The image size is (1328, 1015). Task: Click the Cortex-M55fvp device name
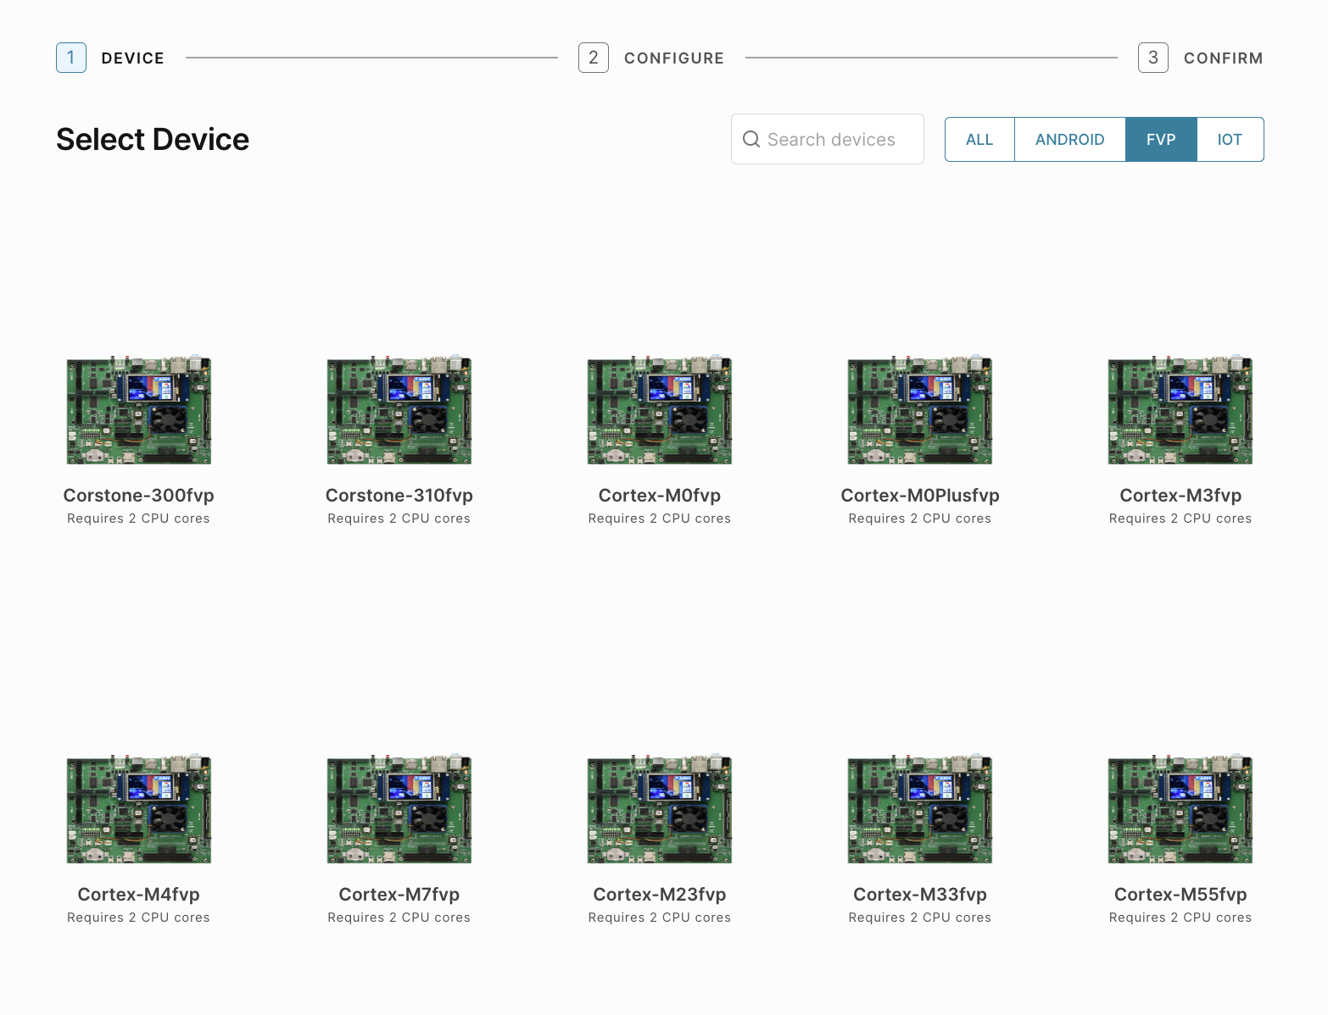pos(1180,895)
